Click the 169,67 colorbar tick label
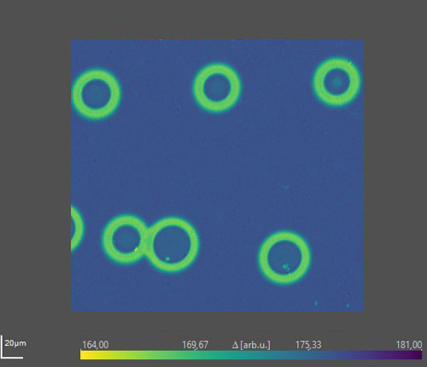The image size is (427, 367). (x=195, y=345)
